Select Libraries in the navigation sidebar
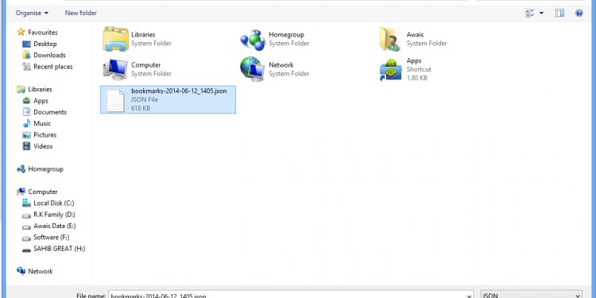Image resolution: width=596 pixels, height=298 pixels. [x=35, y=89]
